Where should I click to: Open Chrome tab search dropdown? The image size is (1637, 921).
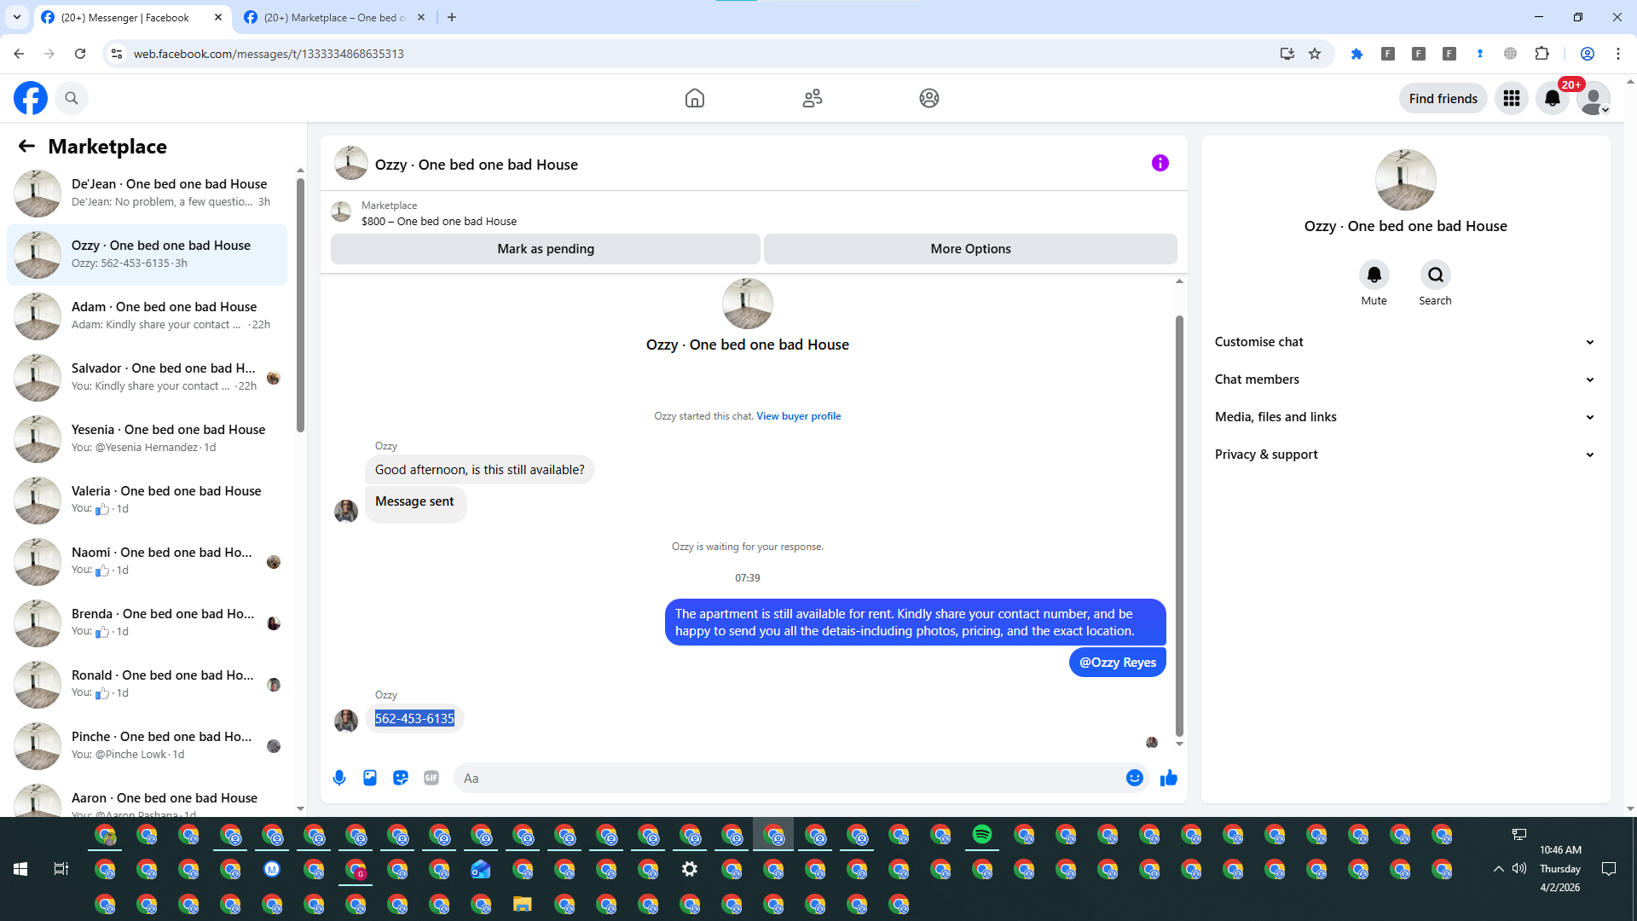click(x=17, y=17)
